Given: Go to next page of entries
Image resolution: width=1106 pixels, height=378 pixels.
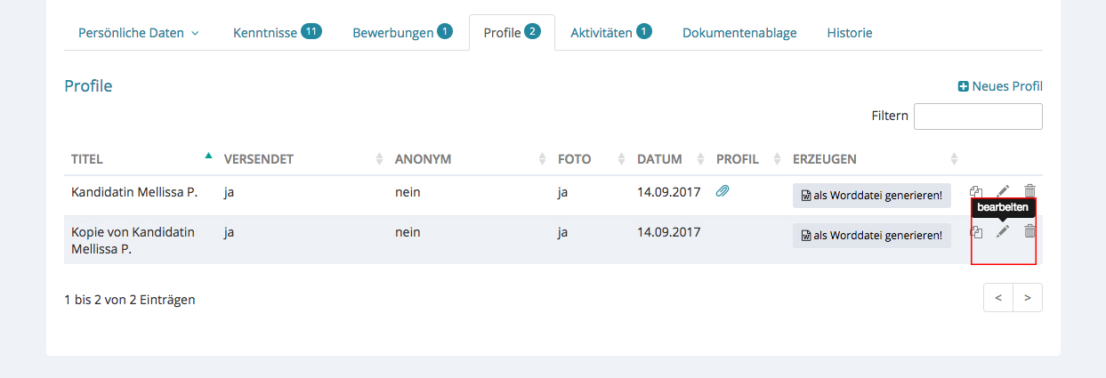Looking at the screenshot, I should pyautogui.click(x=1028, y=298).
